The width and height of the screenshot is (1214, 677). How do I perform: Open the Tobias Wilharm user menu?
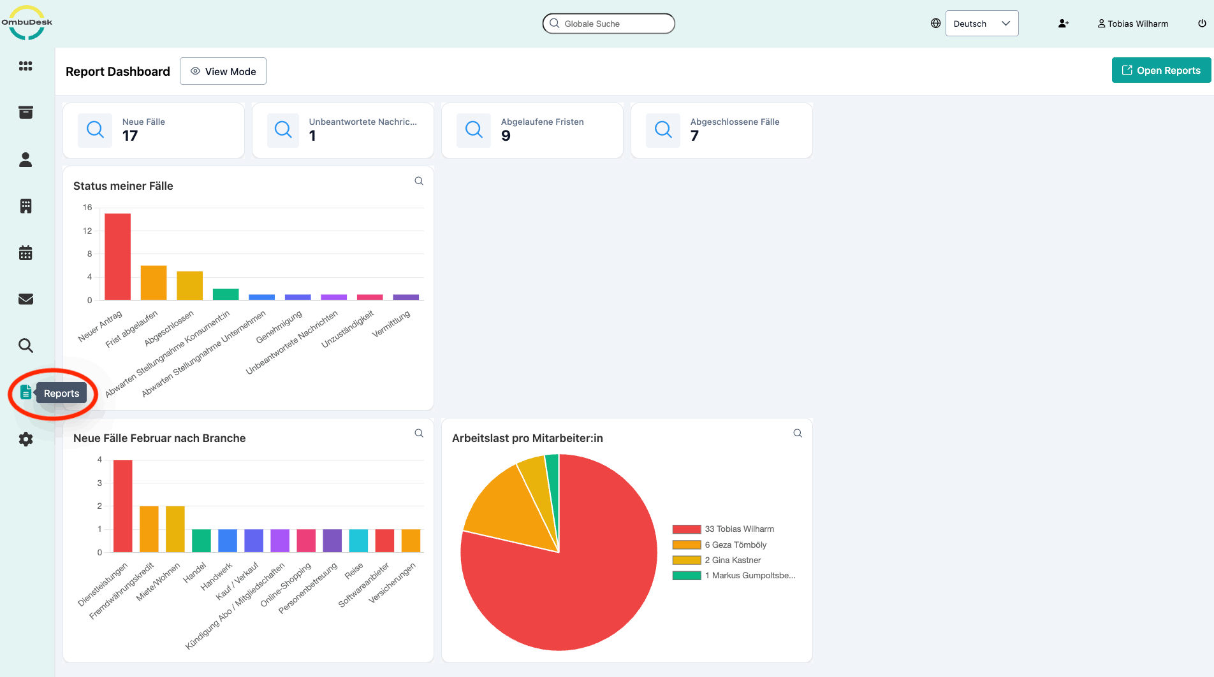point(1132,24)
